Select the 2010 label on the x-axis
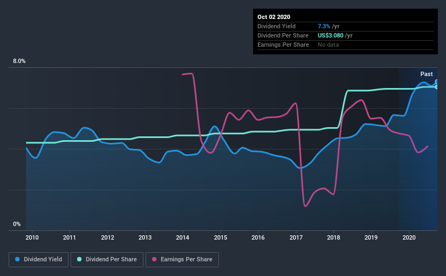 click(32, 237)
